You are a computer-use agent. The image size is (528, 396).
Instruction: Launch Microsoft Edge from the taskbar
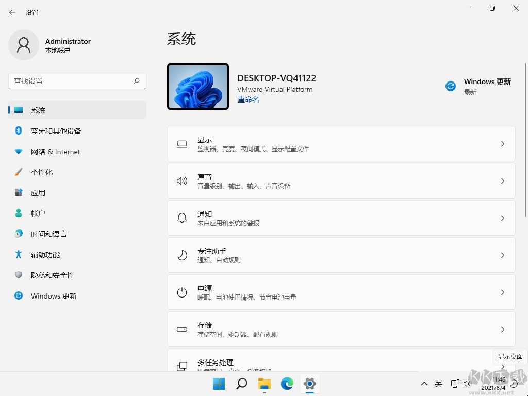[287, 384]
